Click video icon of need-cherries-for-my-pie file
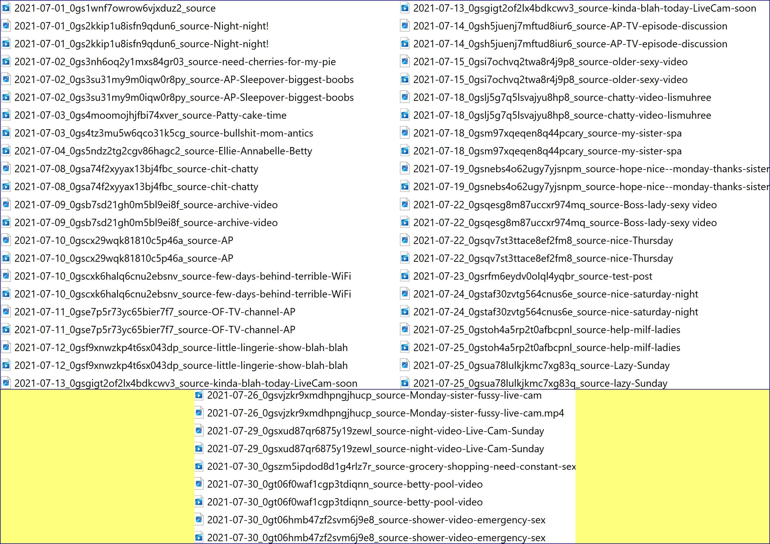The height and width of the screenshot is (544, 770). tap(6, 62)
